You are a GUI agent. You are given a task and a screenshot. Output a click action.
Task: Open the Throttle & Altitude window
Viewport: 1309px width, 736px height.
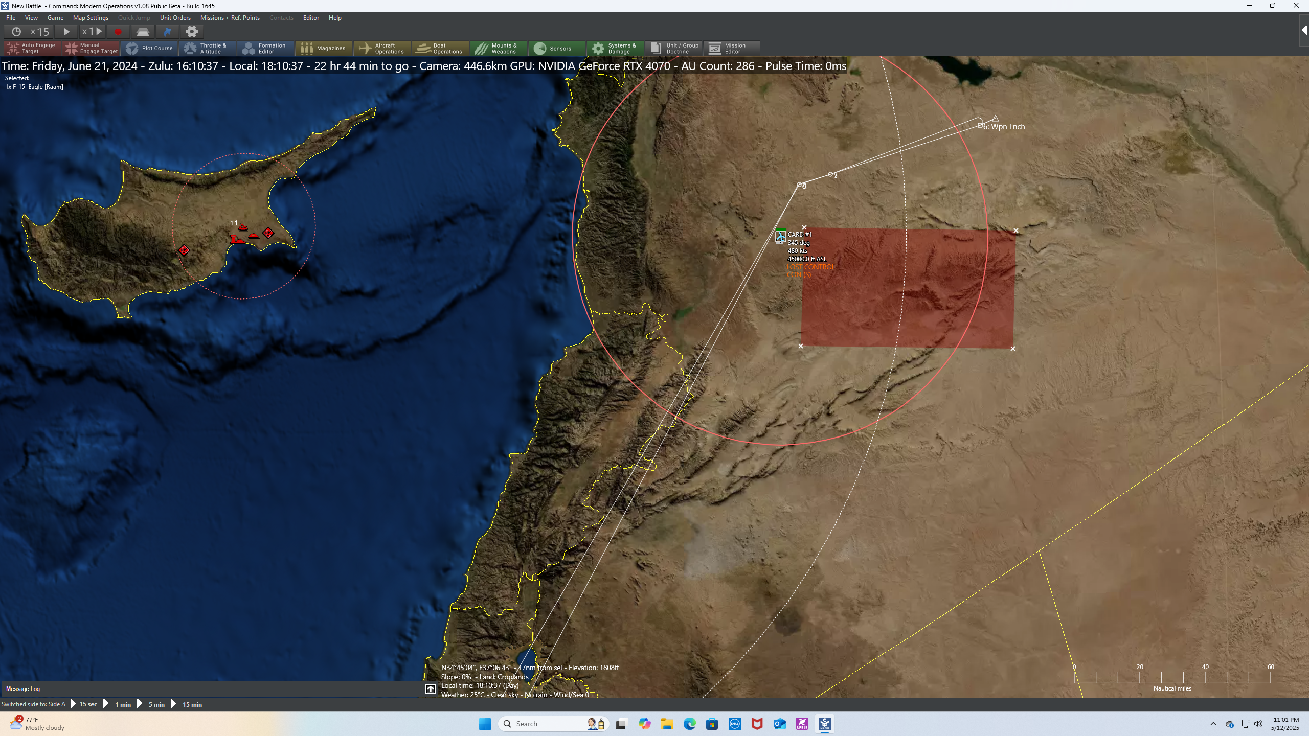[x=207, y=49]
